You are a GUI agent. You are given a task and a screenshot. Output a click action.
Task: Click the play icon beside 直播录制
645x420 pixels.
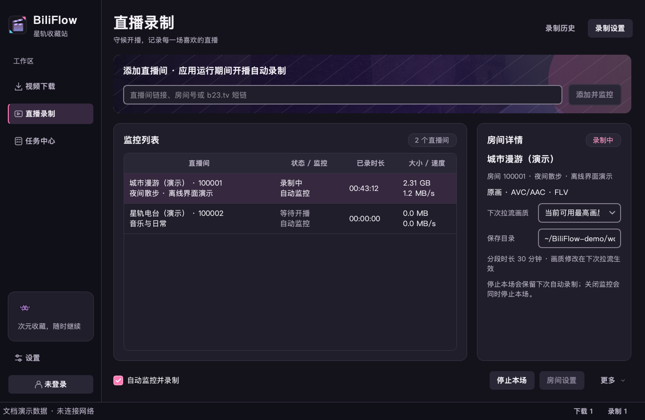click(x=19, y=114)
